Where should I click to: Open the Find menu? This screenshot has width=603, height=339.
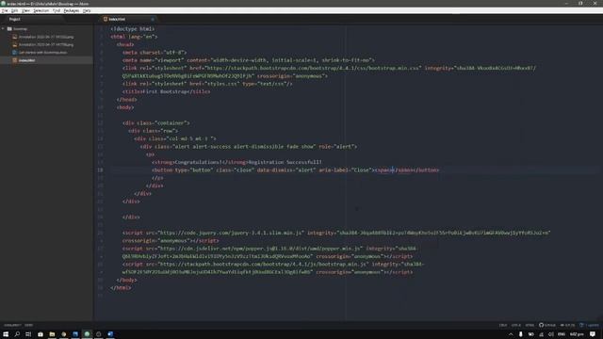(x=57, y=10)
